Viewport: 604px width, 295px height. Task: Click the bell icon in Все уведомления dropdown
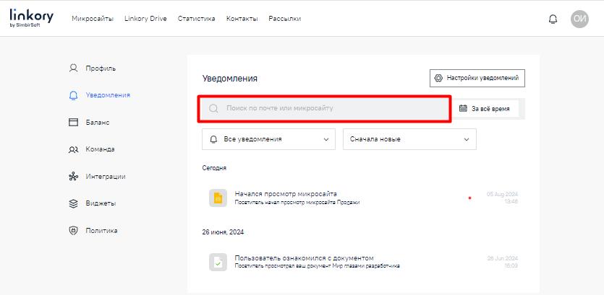(x=213, y=139)
